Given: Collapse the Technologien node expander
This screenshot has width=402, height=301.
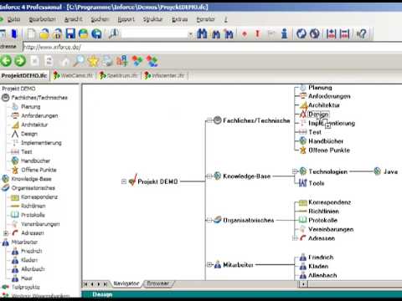Looking at the screenshot, I should click(x=295, y=171).
